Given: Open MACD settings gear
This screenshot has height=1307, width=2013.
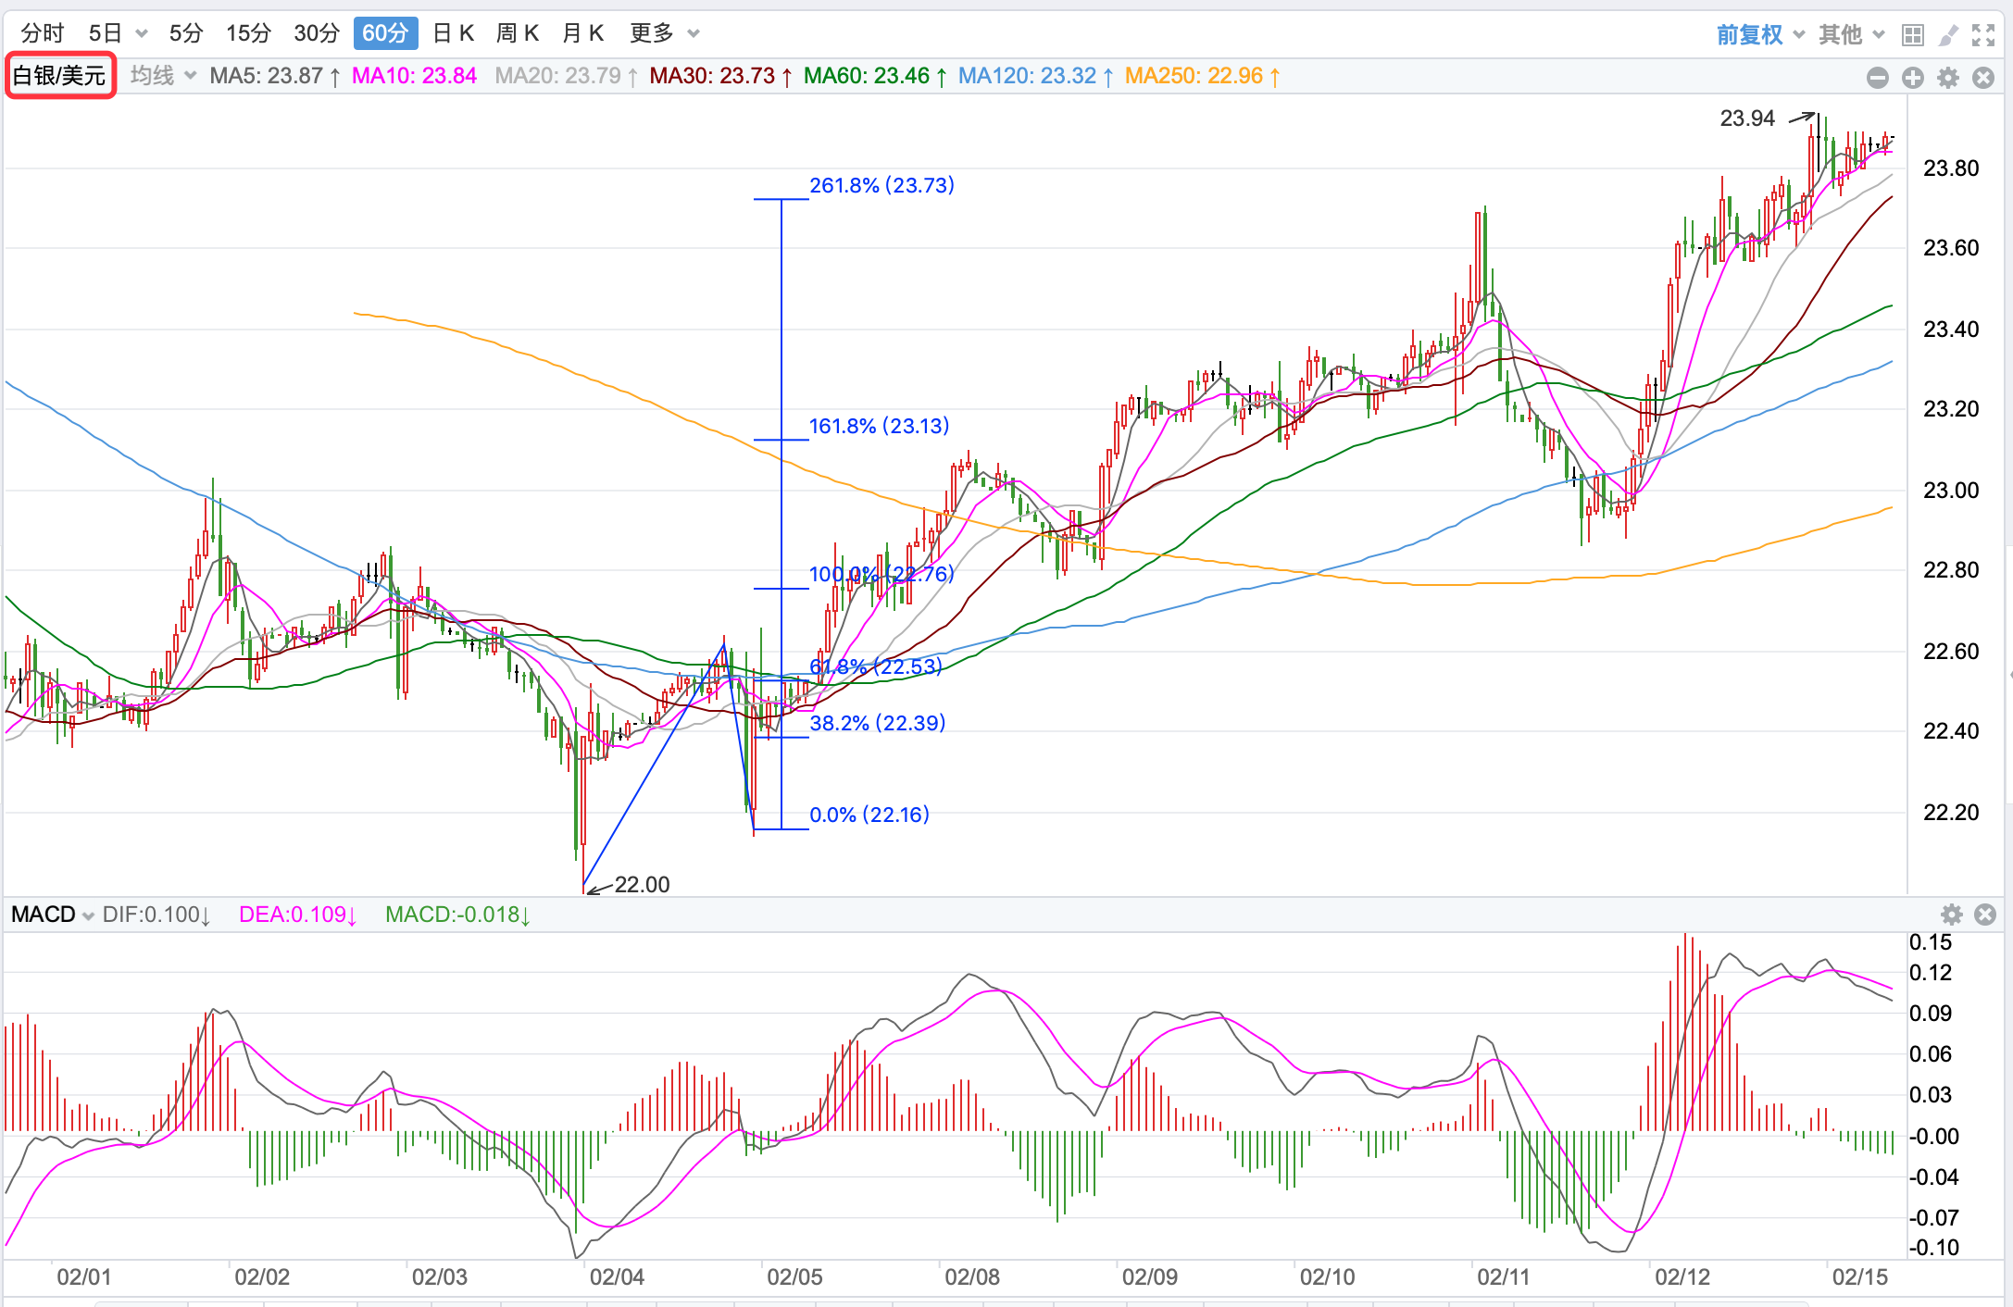Looking at the screenshot, I should pyautogui.click(x=1951, y=915).
